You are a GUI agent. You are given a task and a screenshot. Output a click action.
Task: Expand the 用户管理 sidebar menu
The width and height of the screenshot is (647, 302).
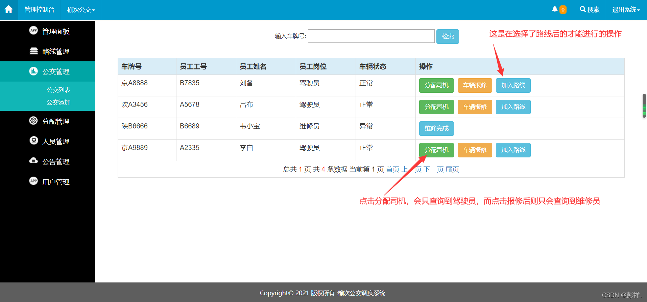pyautogui.click(x=48, y=182)
